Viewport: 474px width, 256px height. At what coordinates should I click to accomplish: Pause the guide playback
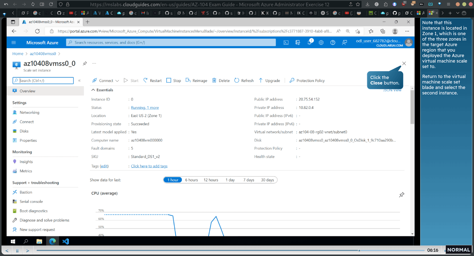tap(17, 251)
